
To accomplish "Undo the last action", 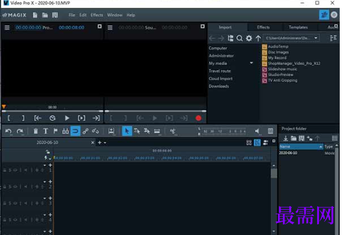I will [8, 131].
